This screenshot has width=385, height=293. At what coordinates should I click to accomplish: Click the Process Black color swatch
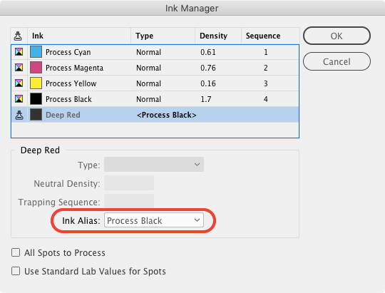pyautogui.click(x=36, y=99)
